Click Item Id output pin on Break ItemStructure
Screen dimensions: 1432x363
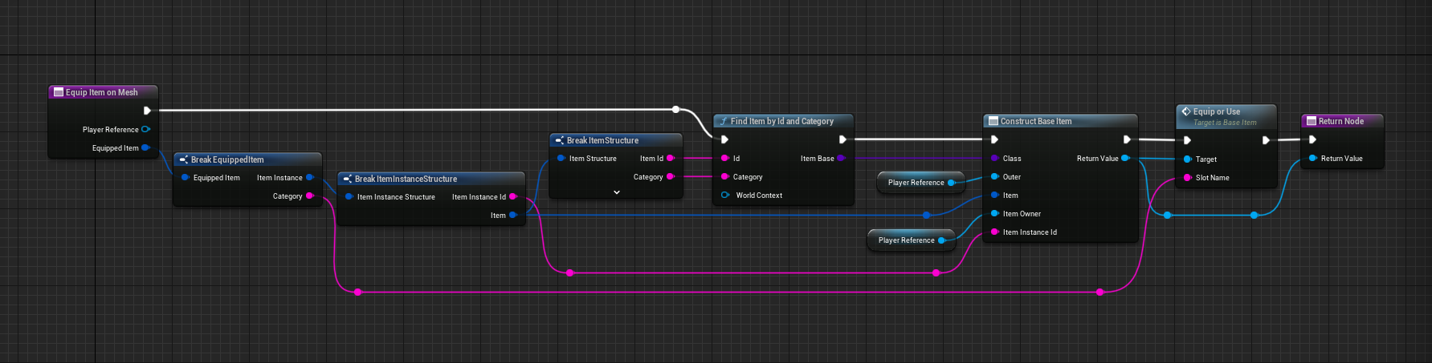coord(670,159)
